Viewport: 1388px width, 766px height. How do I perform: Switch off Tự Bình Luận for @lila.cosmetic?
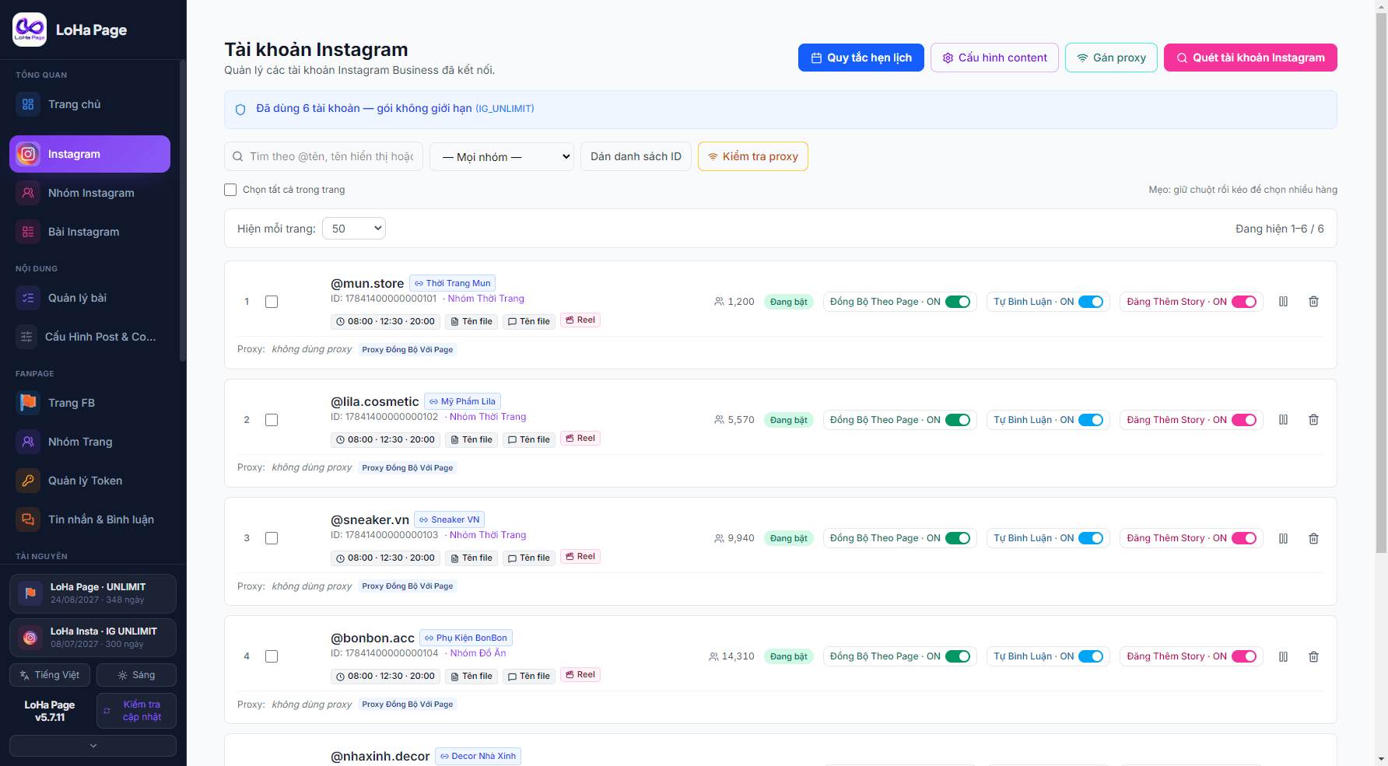pyautogui.click(x=1091, y=420)
